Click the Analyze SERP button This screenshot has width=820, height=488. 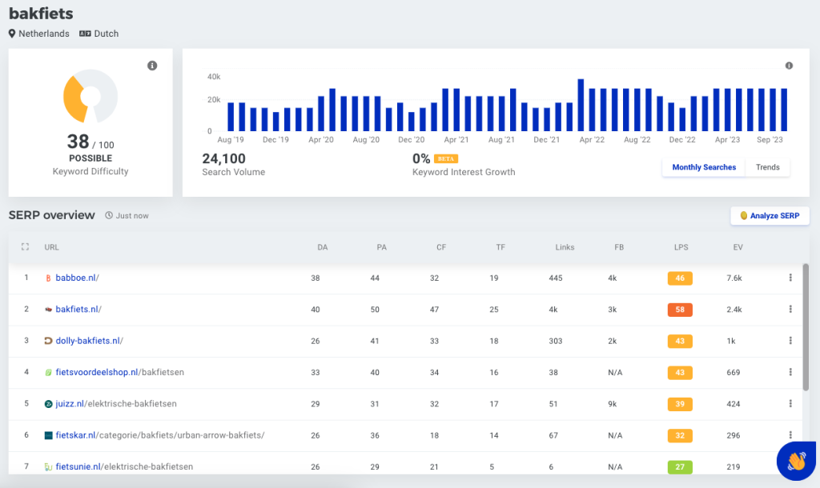770,216
